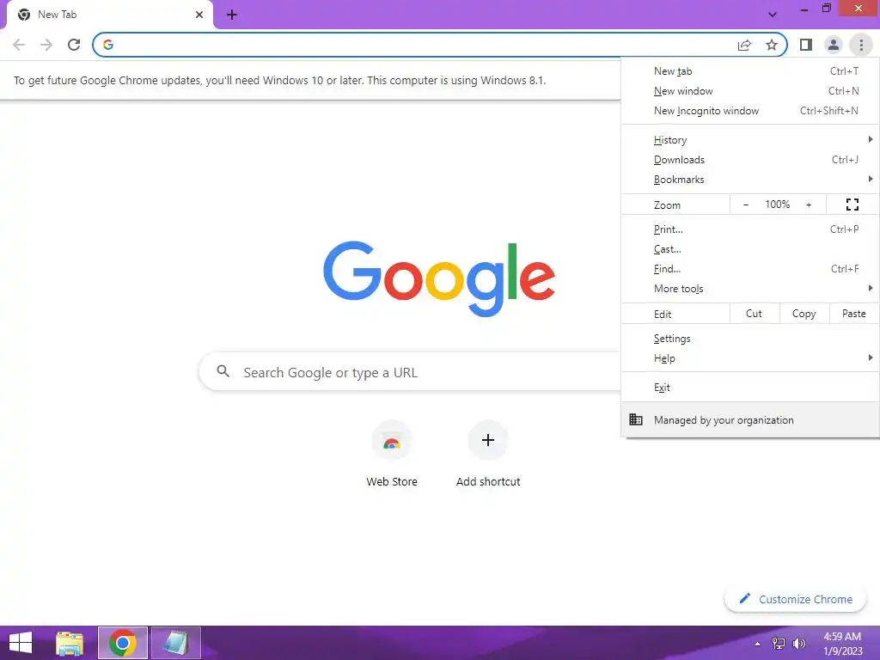Click the three-dot Chrome menu button
This screenshot has height=660, width=880.
coord(861,45)
